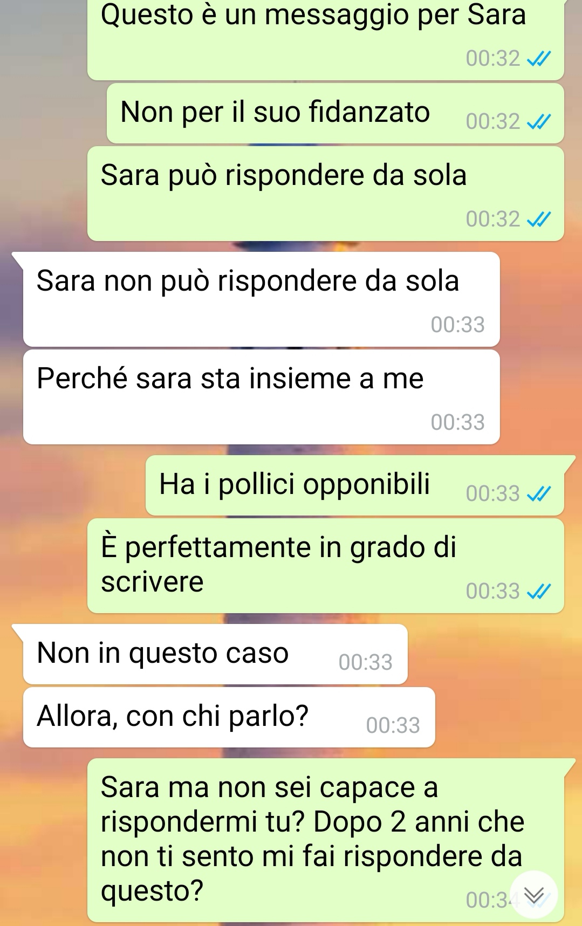Click read receipt ticks on 'Non per il suo fidanzato'
The height and width of the screenshot is (926, 582).
click(x=539, y=122)
